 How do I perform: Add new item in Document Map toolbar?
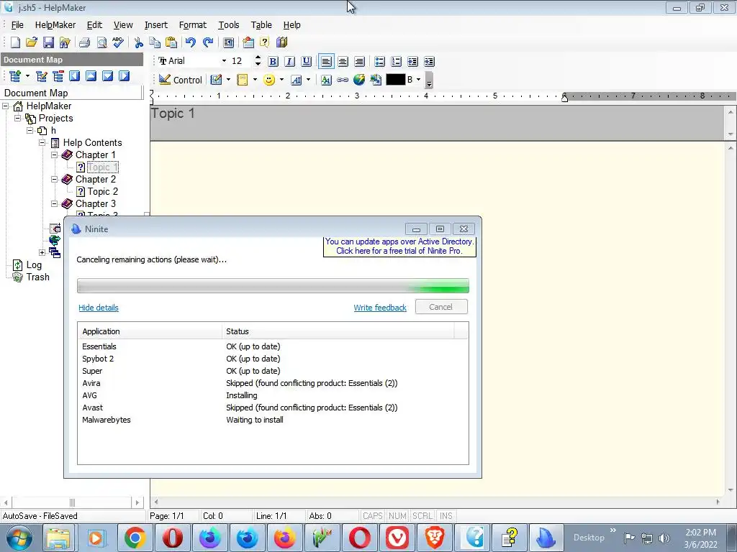click(x=15, y=76)
